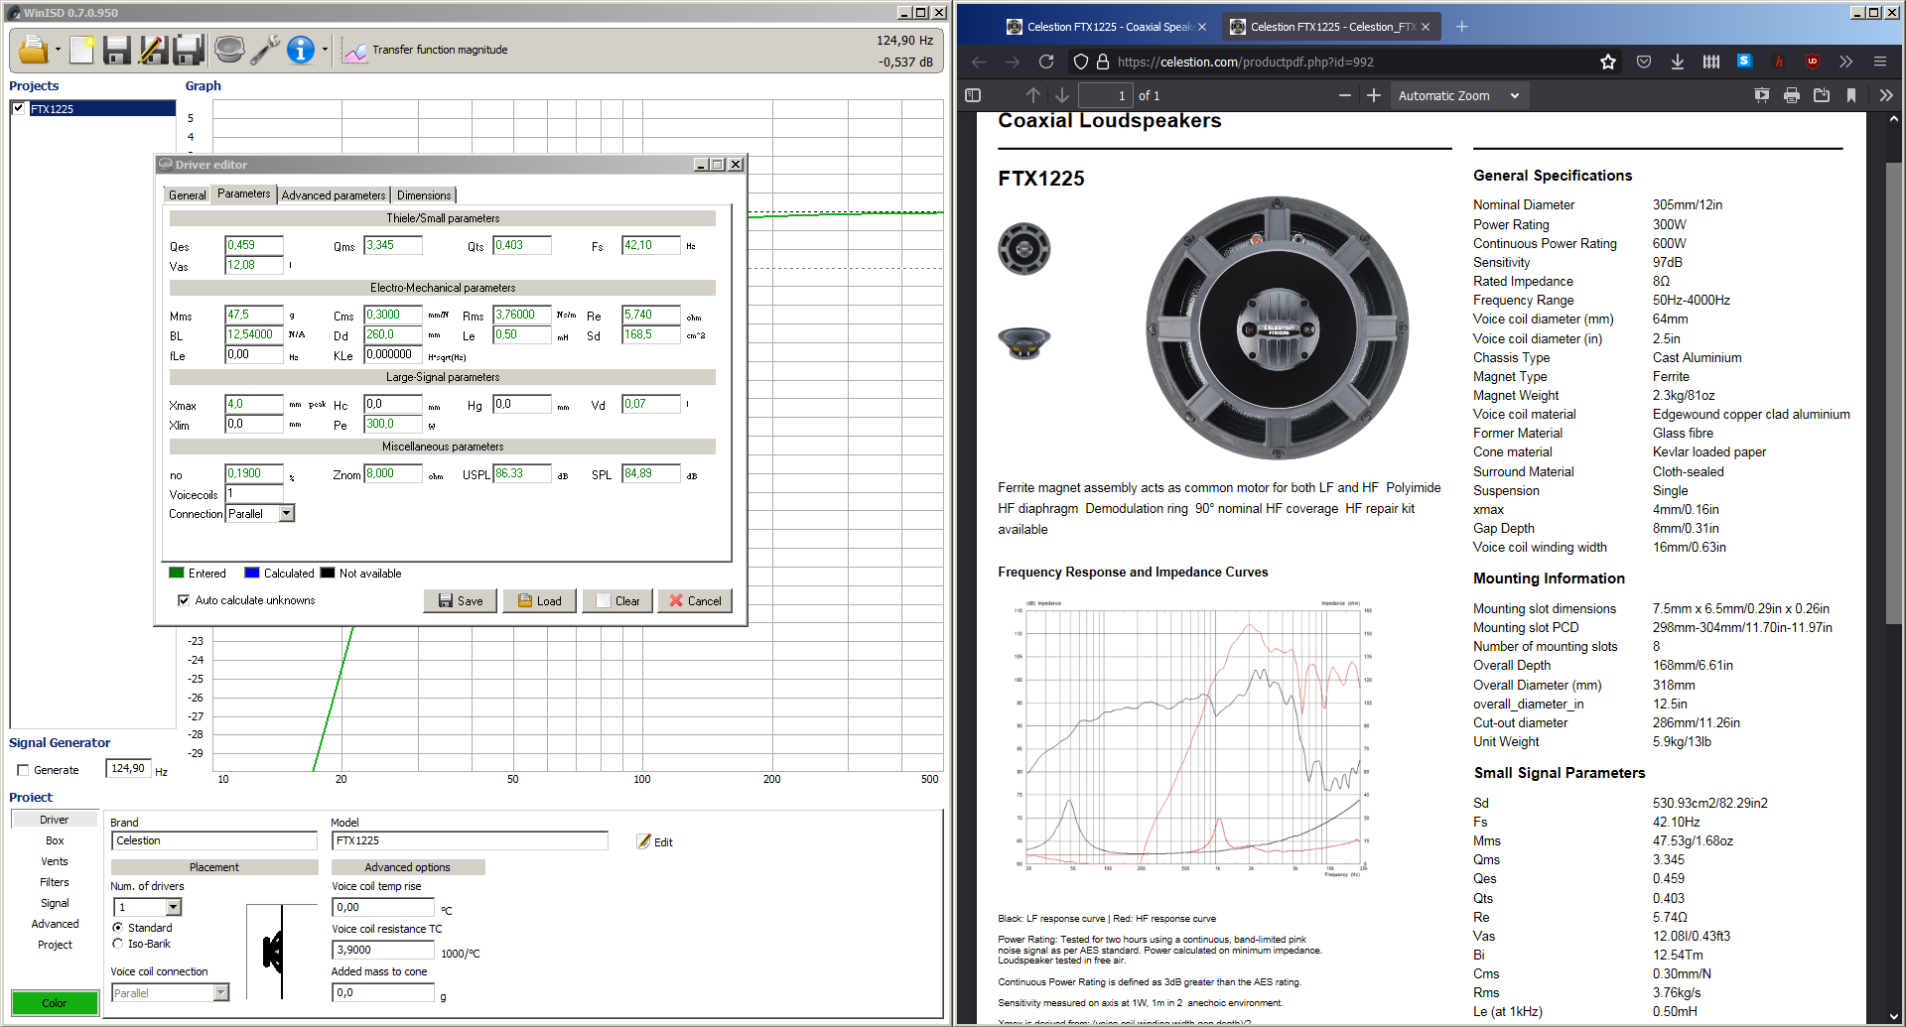The image size is (1906, 1027).
Task: Click the PDF page number field
Action: tap(1105, 95)
